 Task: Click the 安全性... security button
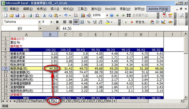[x=141, y=22]
